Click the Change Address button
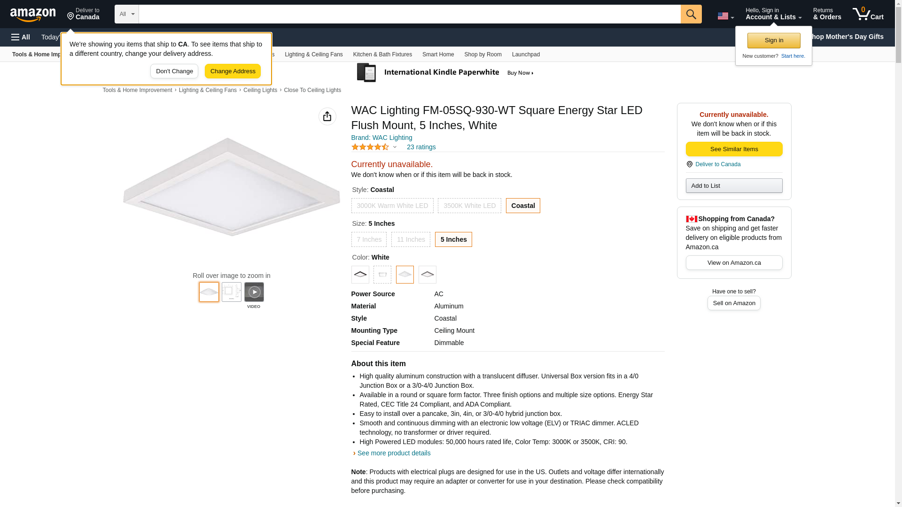Viewport: 902px width, 507px height. [233, 71]
